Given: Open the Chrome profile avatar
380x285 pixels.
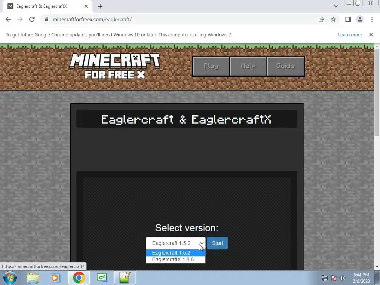Looking at the screenshot, I should pyautogui.click(x=360, y=19).
